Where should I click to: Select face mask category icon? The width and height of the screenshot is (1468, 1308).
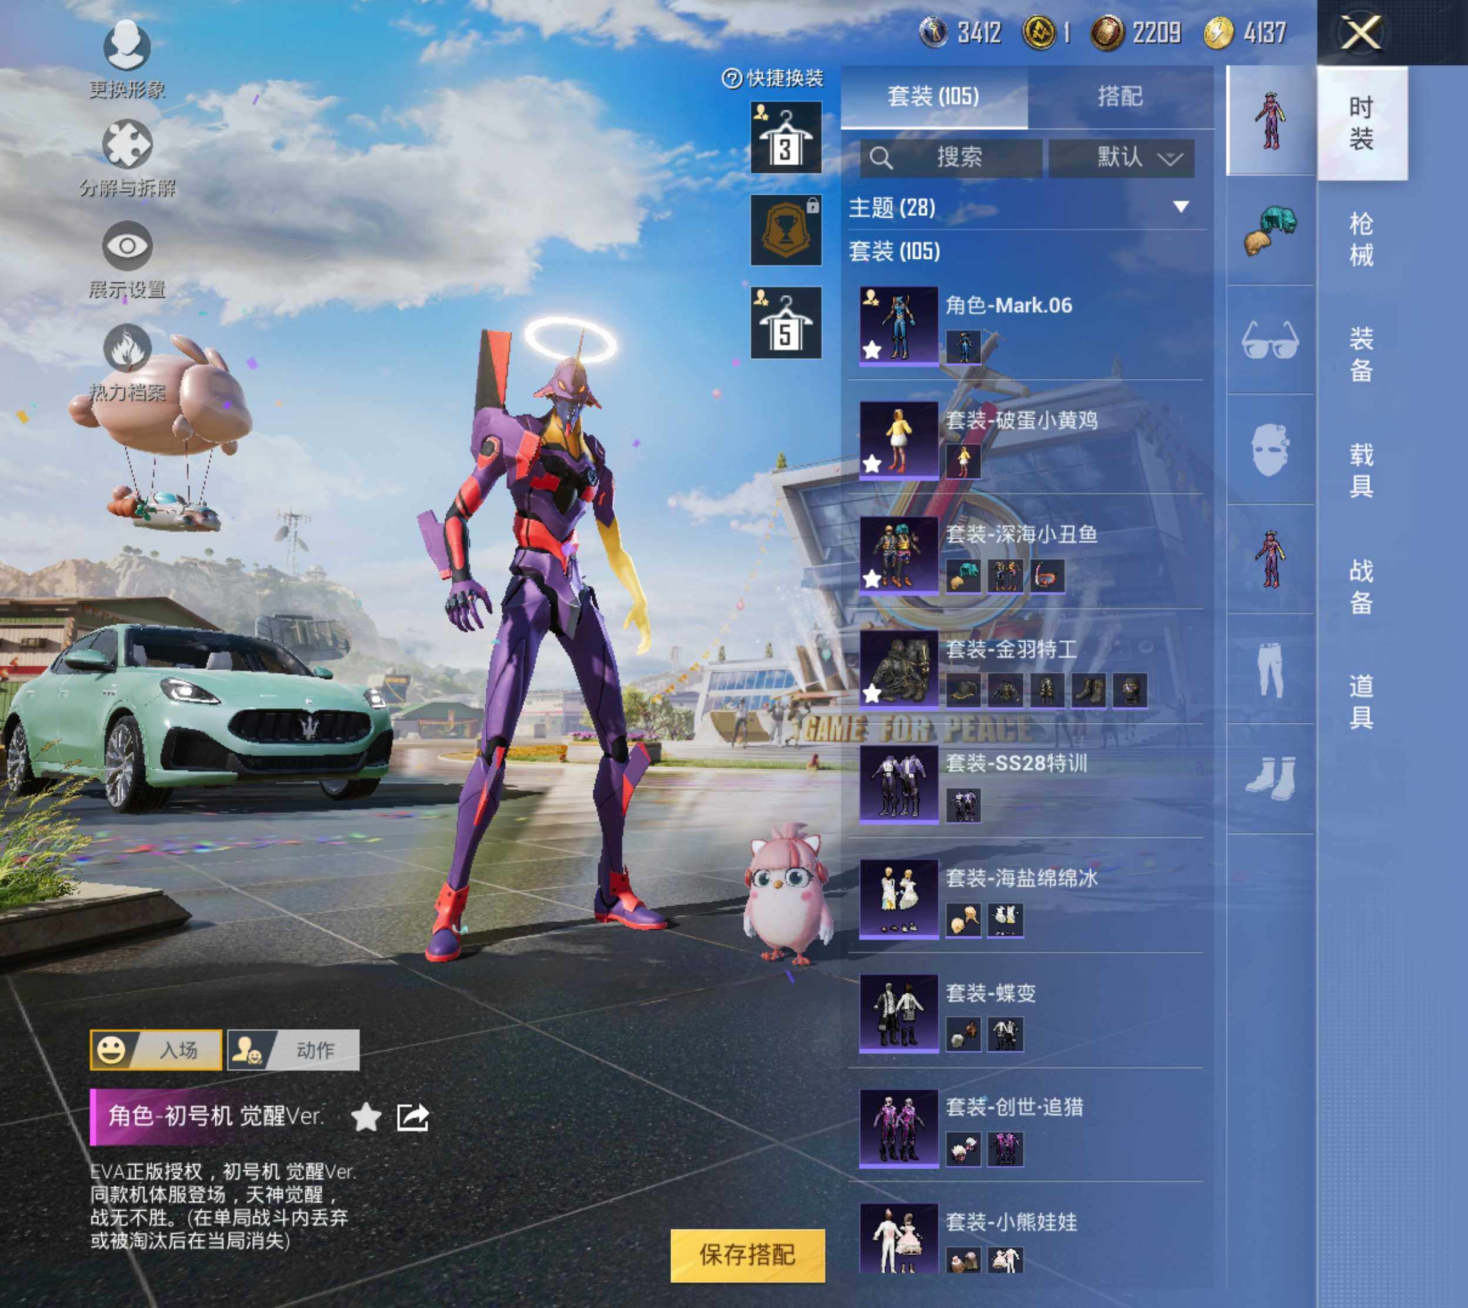(x=1270, y=449)
